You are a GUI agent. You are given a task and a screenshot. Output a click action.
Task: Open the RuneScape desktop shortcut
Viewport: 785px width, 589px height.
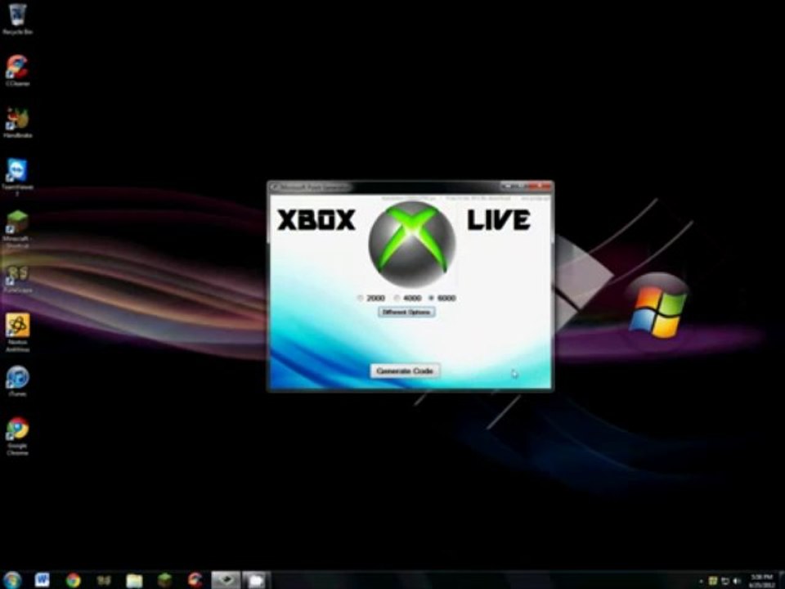coord(17,280)
